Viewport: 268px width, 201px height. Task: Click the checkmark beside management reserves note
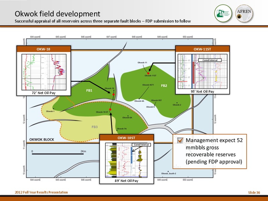tap(180, 140)
